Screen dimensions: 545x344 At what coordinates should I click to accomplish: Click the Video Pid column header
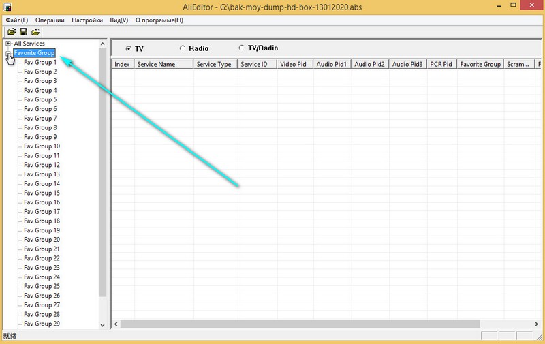coord(295,64)
